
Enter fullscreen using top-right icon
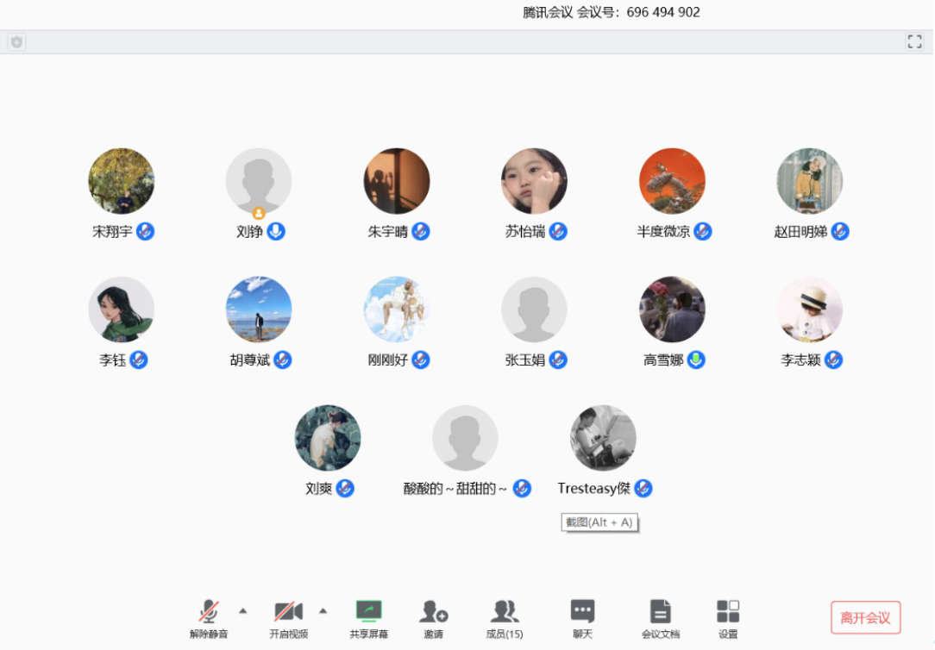[x=914, y=41]
